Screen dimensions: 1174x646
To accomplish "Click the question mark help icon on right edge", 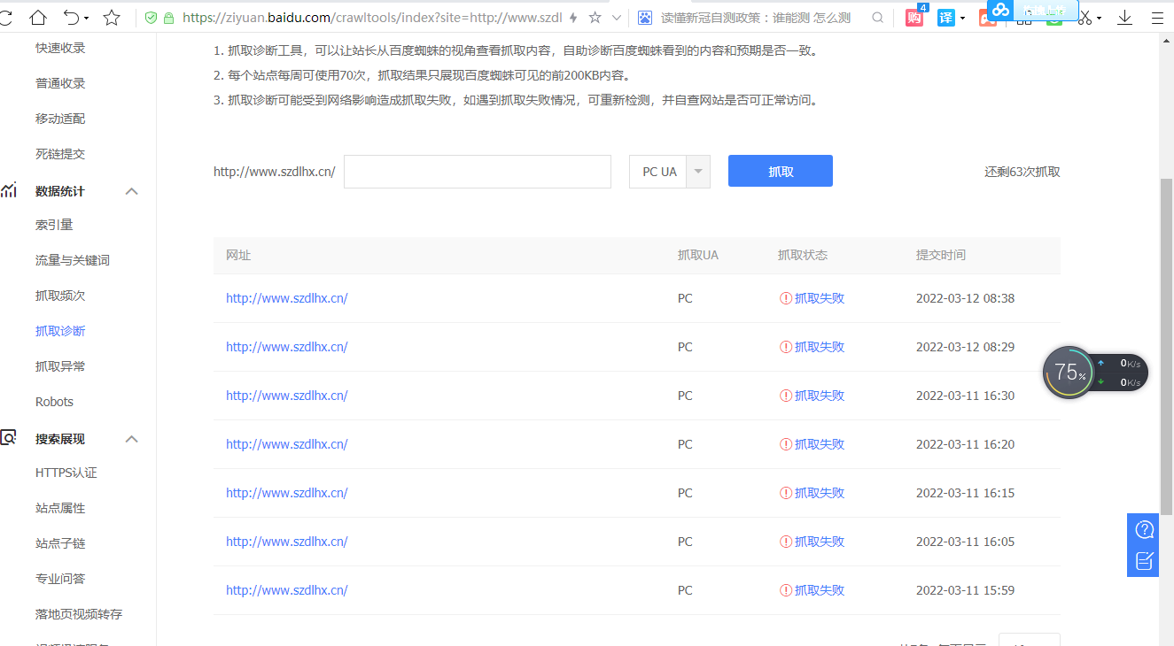I will coord(1143,528).
